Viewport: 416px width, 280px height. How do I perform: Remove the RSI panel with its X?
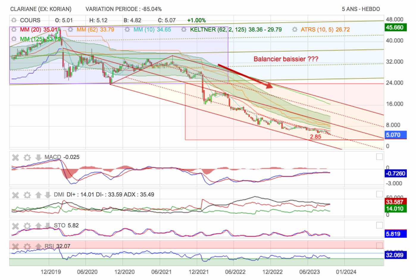[15, 246]
